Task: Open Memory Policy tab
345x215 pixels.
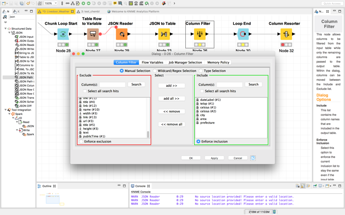Action: 218,62
